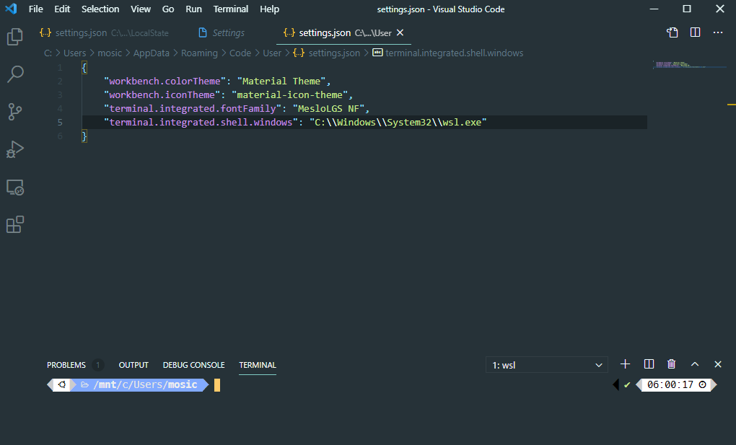The image size is (736, 445).
Task: Kill the terminal with trash icon
Action: 671,364
